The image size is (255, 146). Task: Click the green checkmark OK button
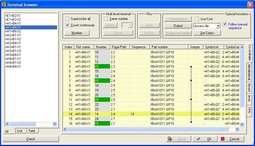pyautogui.click(x=205, y=139)
